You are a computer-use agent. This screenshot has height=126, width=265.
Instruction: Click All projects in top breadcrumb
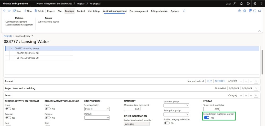click(95, 3)
